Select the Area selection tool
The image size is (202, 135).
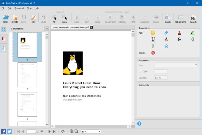coord(64,17)
